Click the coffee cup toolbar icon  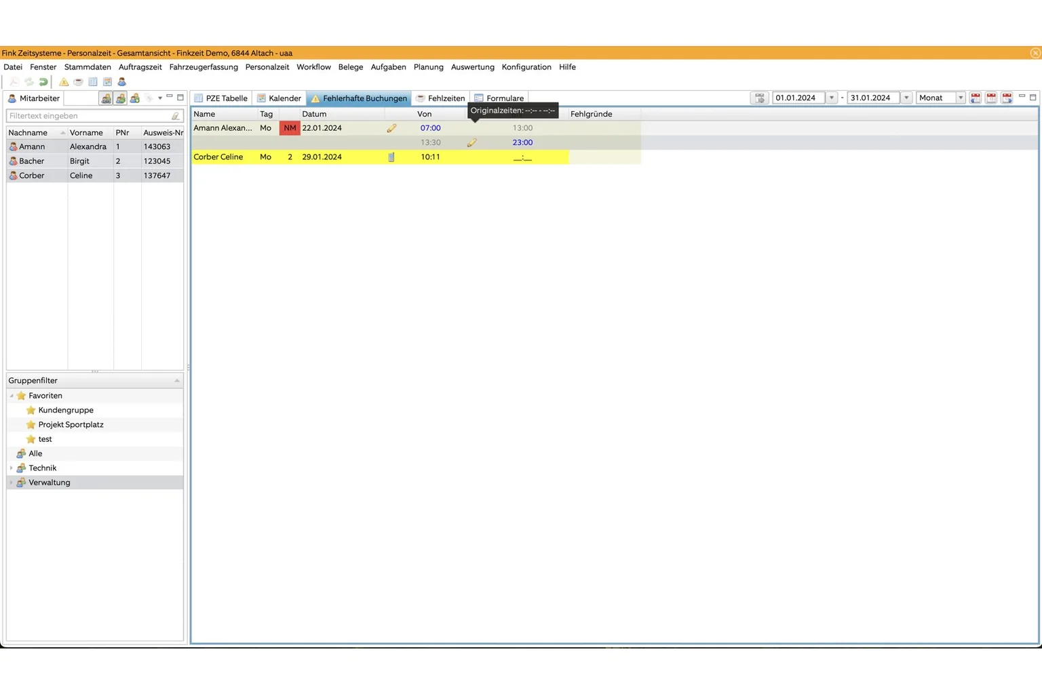[79, 82]
